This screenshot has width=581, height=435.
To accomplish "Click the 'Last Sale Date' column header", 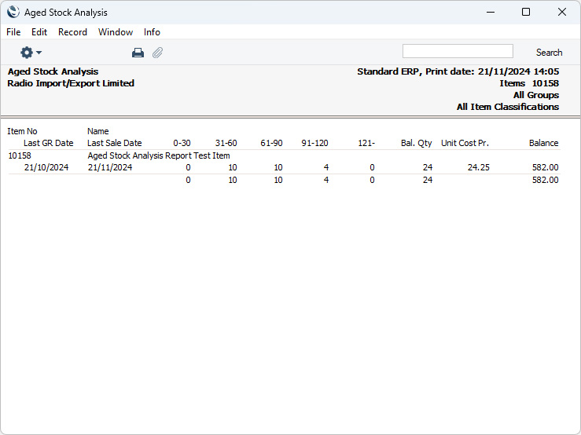I will [x=115, y=143].
